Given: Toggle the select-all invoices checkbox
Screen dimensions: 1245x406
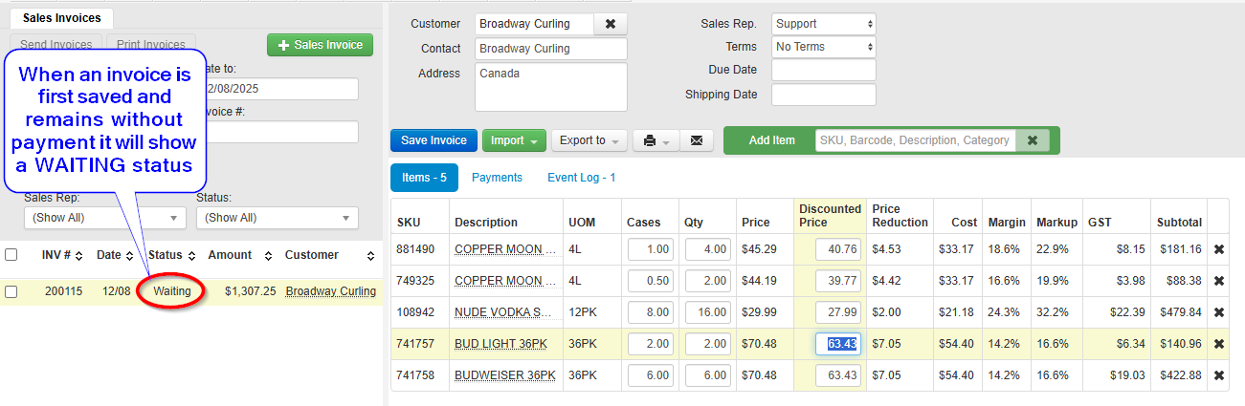Looking at the screenshot, I should [11, 255].
